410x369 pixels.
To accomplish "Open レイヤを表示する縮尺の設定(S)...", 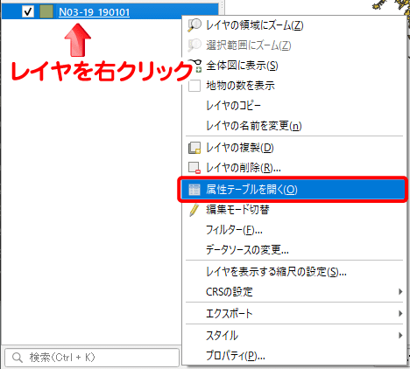I will 294,272.
